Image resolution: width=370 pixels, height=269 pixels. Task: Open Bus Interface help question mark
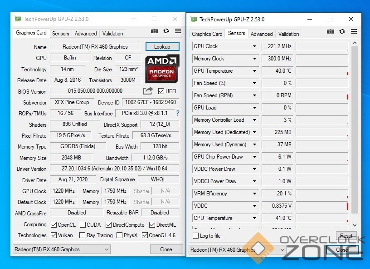coord(178,113)
